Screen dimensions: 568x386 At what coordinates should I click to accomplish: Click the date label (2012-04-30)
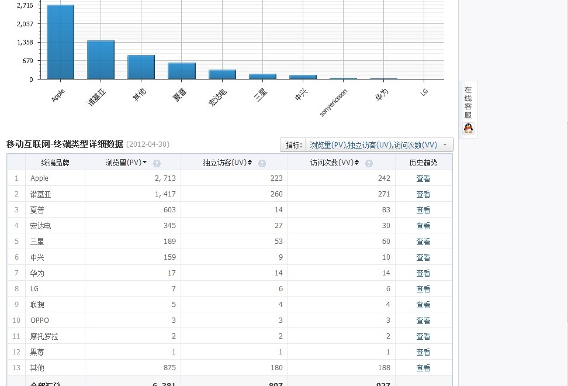point(148,144)
